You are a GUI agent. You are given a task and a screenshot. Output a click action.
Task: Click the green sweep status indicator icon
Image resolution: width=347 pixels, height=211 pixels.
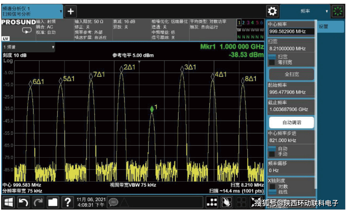point(338,12)
